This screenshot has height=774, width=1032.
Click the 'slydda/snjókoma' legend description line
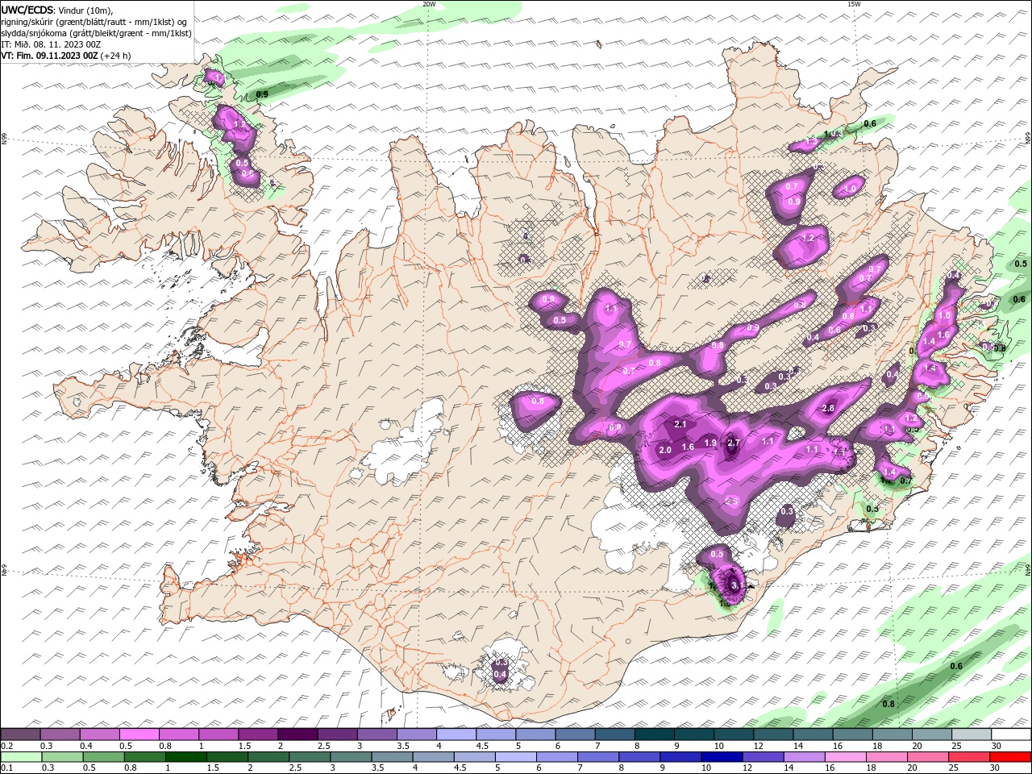click(x=97, y=33)
